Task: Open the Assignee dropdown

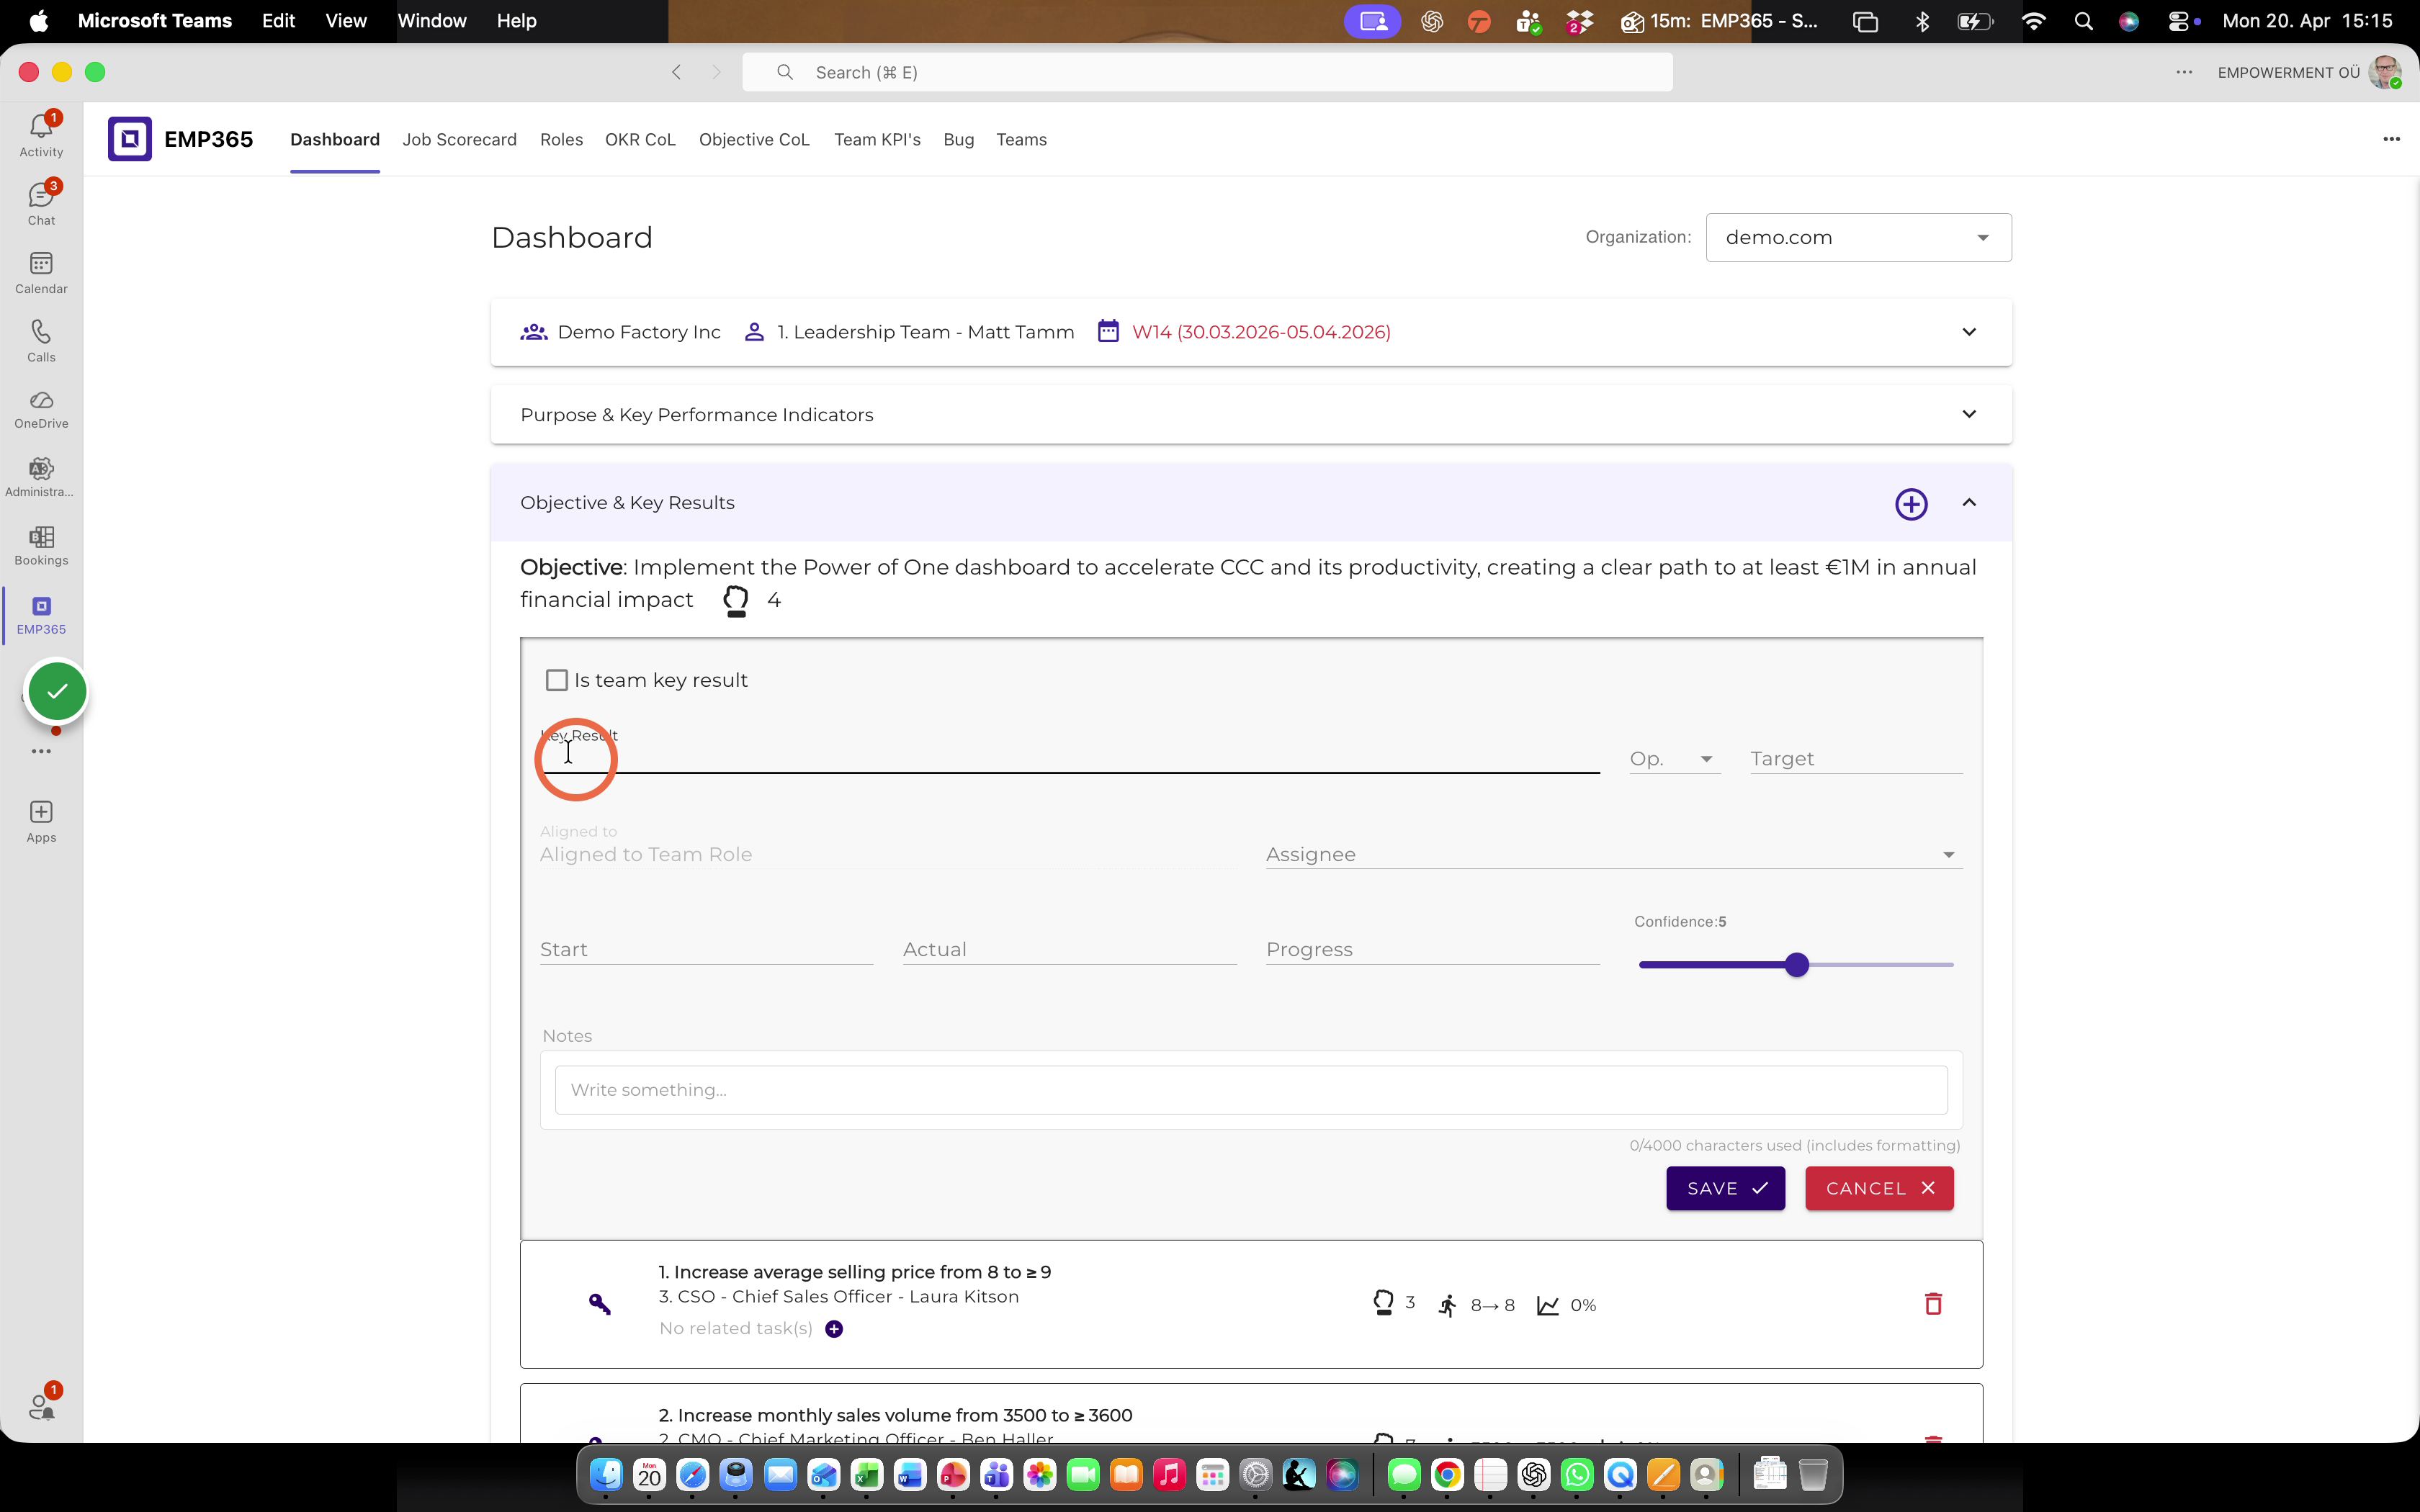Action: pos(1614,854)
